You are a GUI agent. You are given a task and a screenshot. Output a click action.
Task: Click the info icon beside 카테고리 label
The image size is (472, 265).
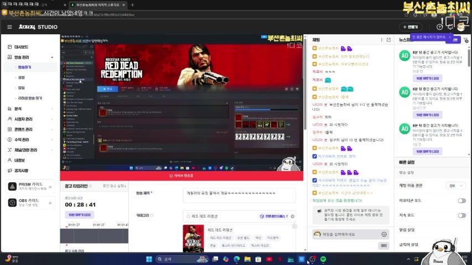[152, 215]
